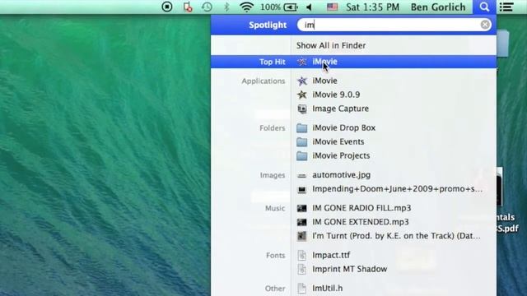Clear the Spotlight search field
Screen dimensions: 527x296
click(485, 25)
